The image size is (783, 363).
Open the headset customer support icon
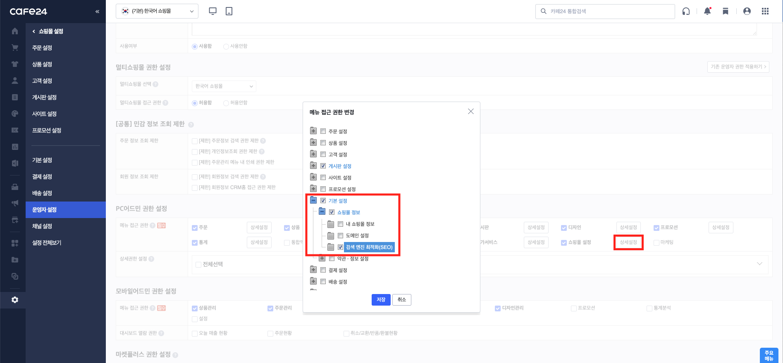click(x=686, y=11)
